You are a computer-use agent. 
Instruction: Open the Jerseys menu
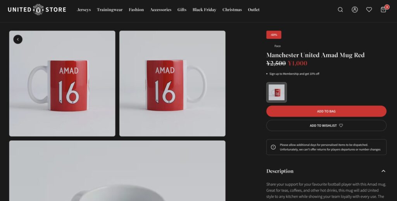click(x=84, y=10)
